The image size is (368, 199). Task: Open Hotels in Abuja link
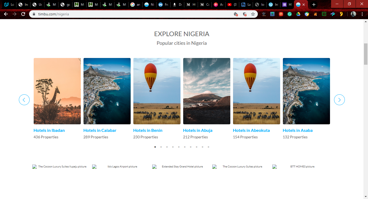(198, 130)
